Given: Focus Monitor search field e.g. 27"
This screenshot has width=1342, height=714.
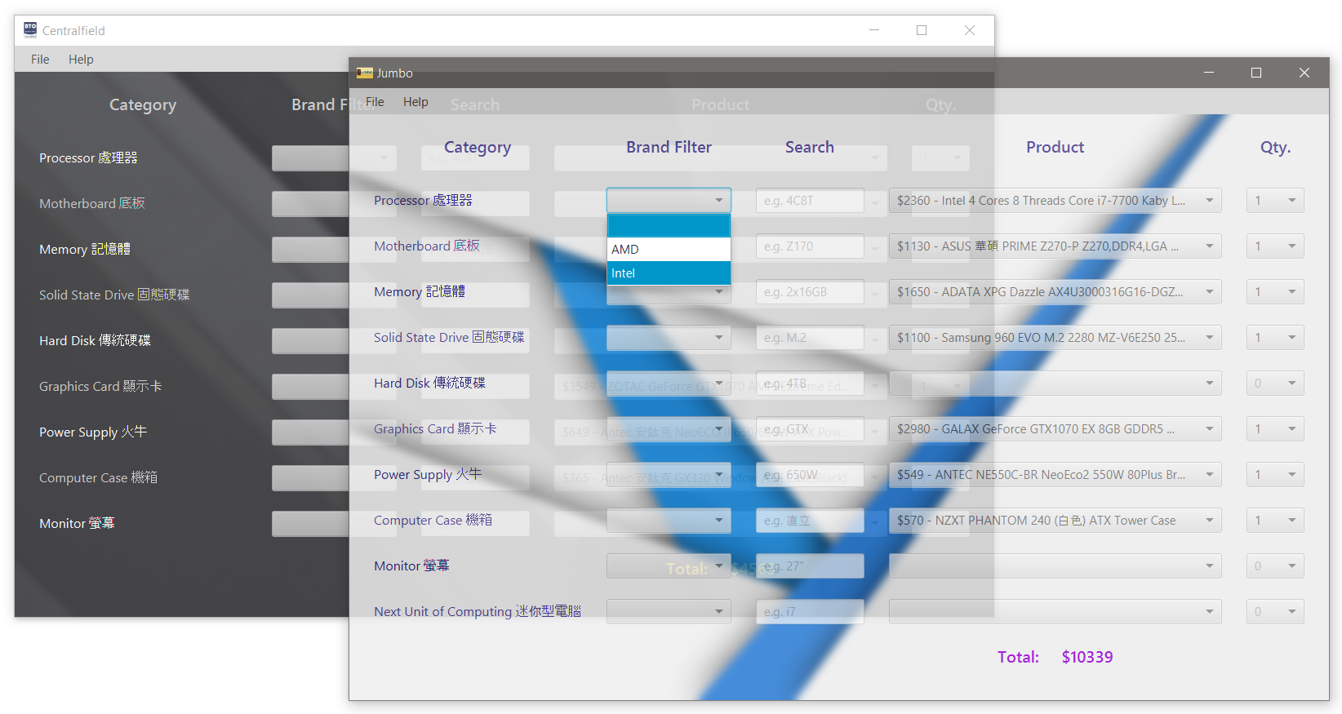Looking at the screenshot, I should pyautogui.click(x=810, y=566).
